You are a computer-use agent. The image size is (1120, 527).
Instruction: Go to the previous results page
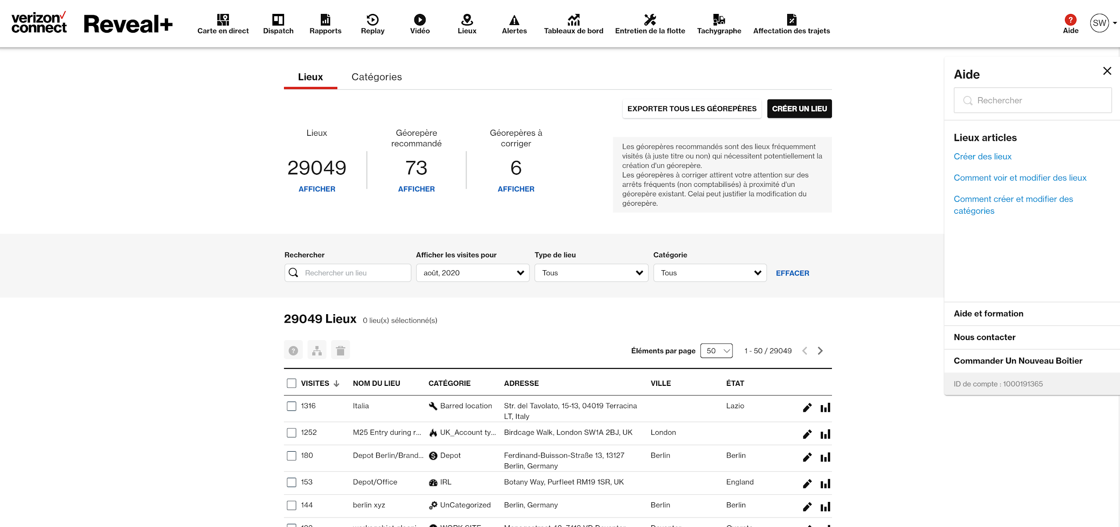(x=805, y=351)
